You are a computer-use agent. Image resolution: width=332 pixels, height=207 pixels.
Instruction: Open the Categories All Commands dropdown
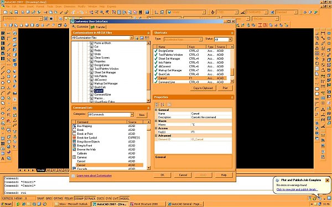(x=132, y=114)
